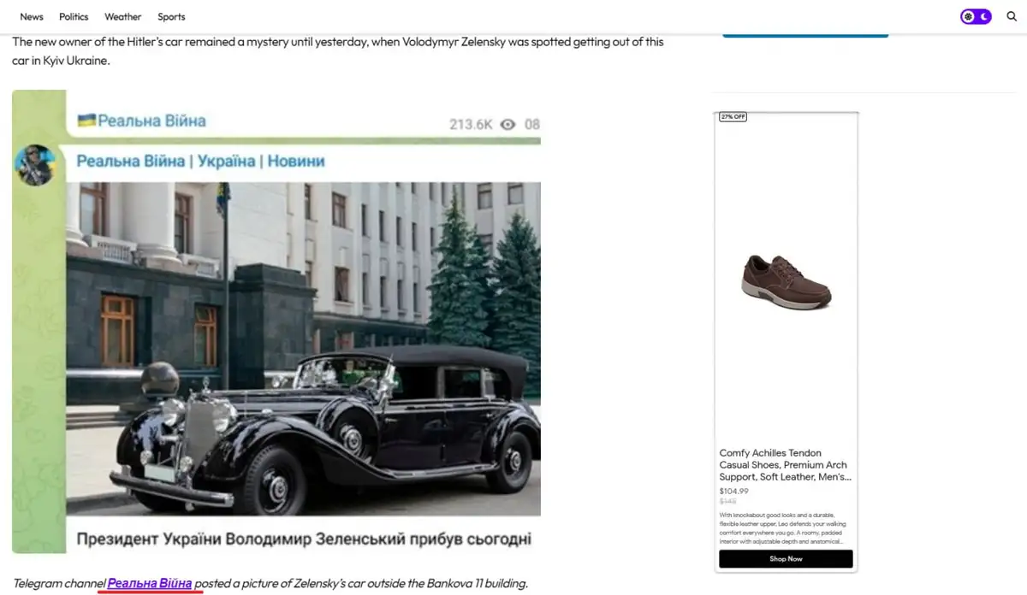
Task: Open the Weather section
Action: click(123, 16)
